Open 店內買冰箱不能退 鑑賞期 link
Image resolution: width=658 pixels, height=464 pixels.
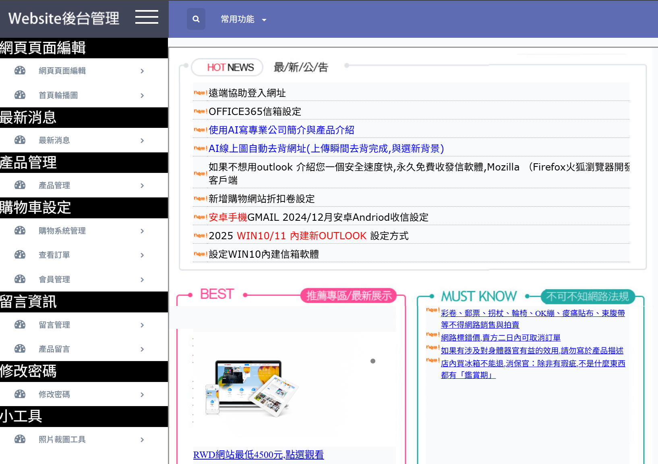[533, 369]
